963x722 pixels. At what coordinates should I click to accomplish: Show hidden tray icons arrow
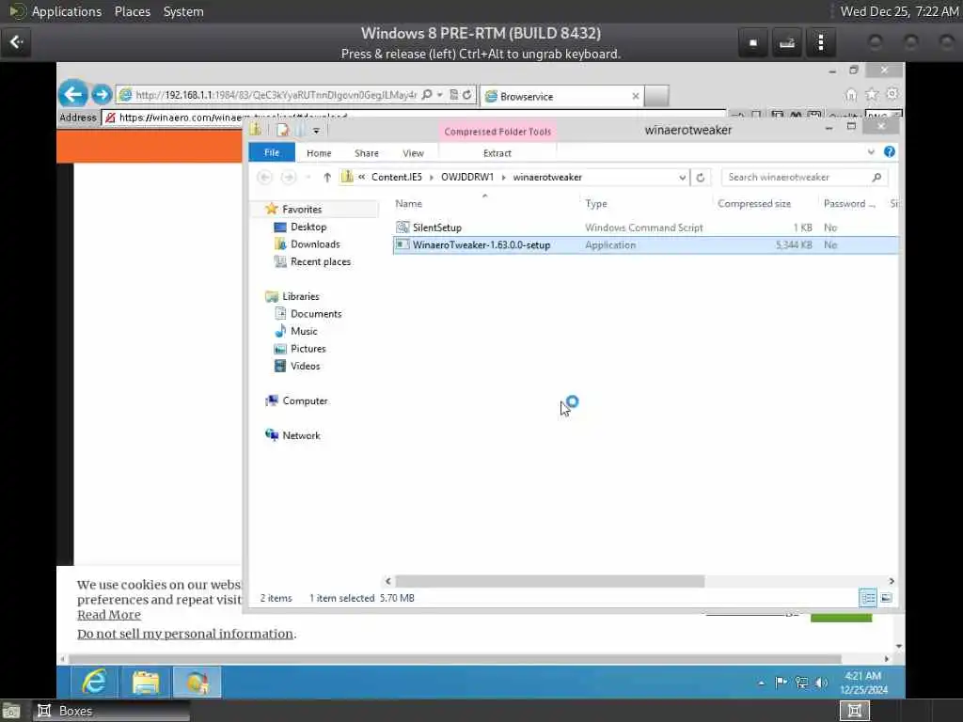[x=762, y=683]
